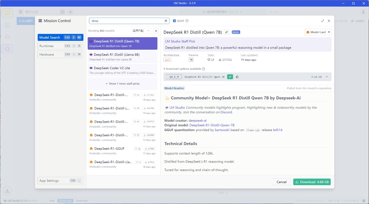This screenshot has width=369, height=204.
Task: Open the sort order dropdown
Action: click(141, 31)
